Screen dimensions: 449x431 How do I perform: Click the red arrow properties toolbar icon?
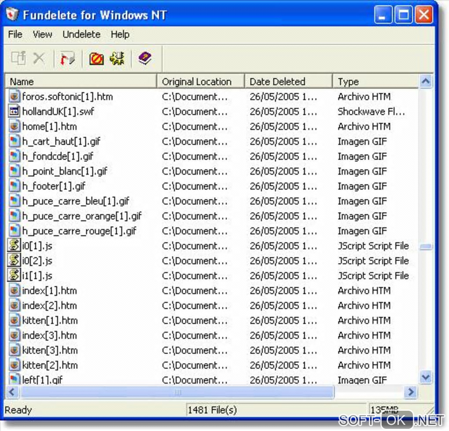click(67, 58)
